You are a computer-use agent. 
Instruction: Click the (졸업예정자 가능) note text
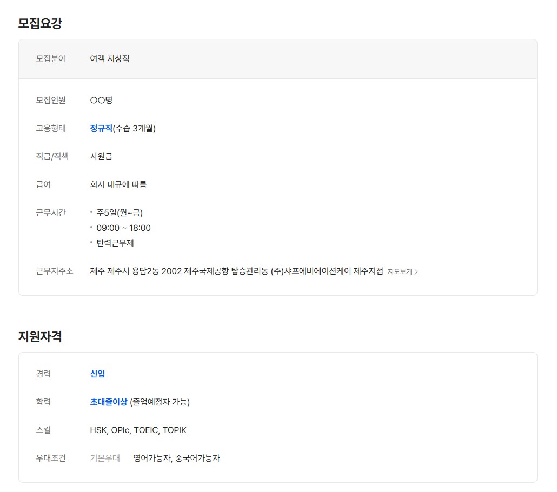160,402
